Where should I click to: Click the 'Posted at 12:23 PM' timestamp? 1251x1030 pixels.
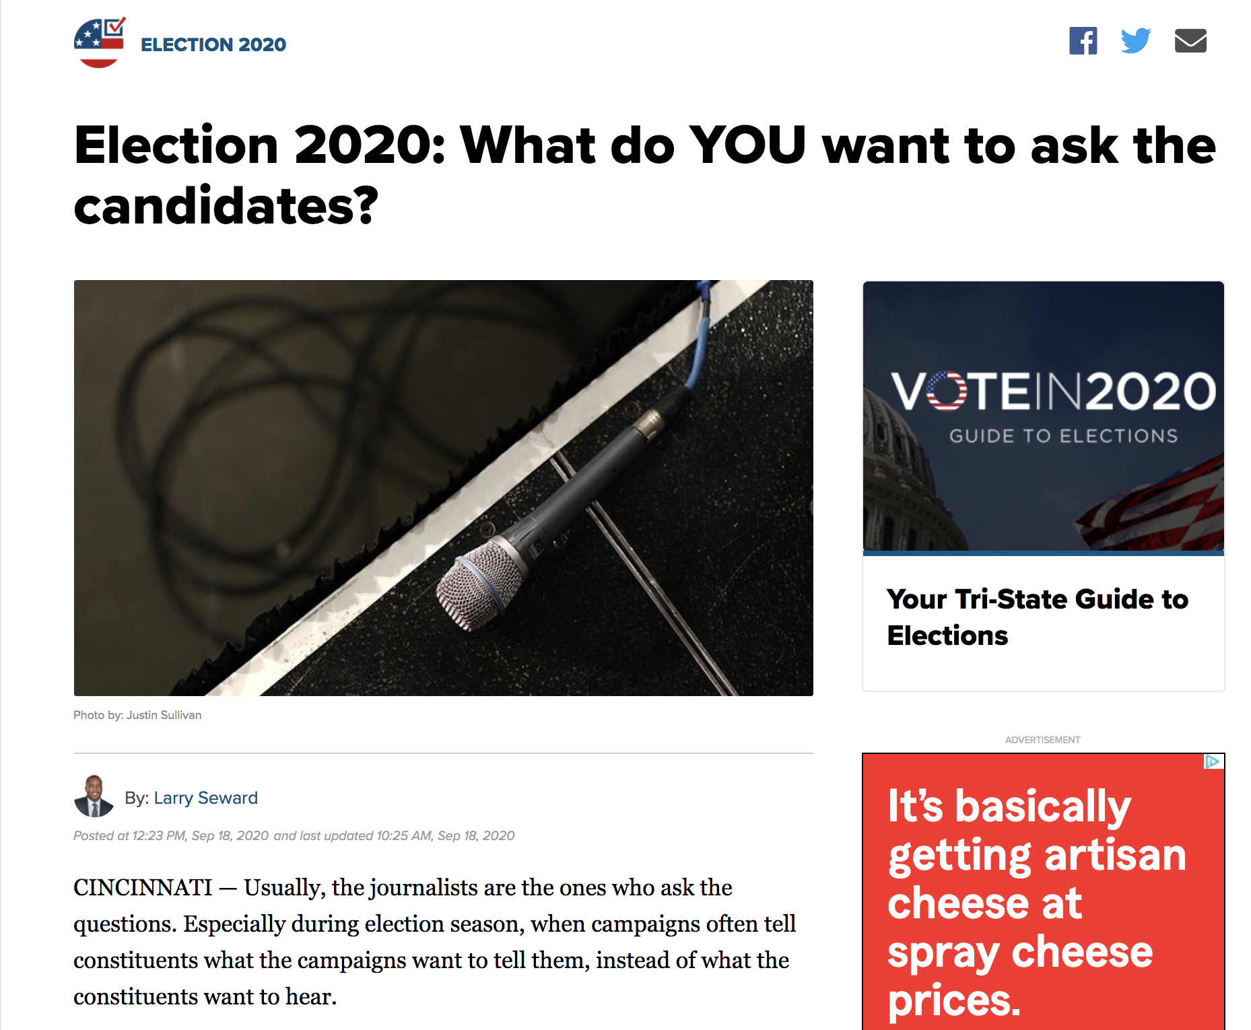[171, 835]
